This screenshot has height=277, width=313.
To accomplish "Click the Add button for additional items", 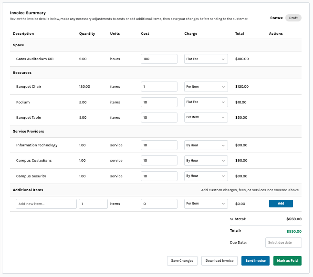I will pyautogui.click(x=281, y=204).
